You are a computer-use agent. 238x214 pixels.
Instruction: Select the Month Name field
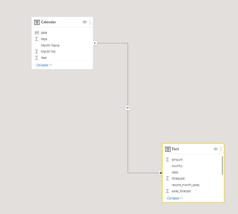click(62, 45)
